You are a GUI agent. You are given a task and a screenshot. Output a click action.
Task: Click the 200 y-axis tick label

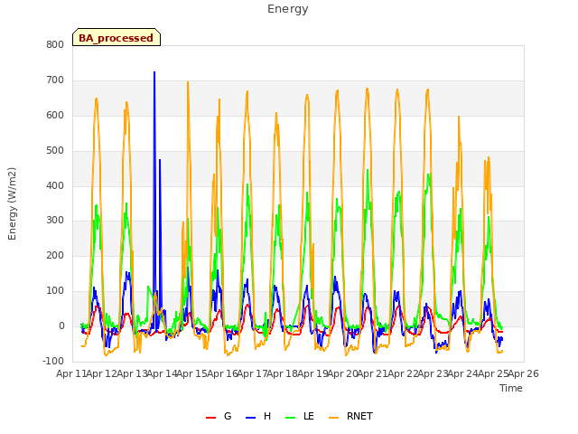point(55,255)
